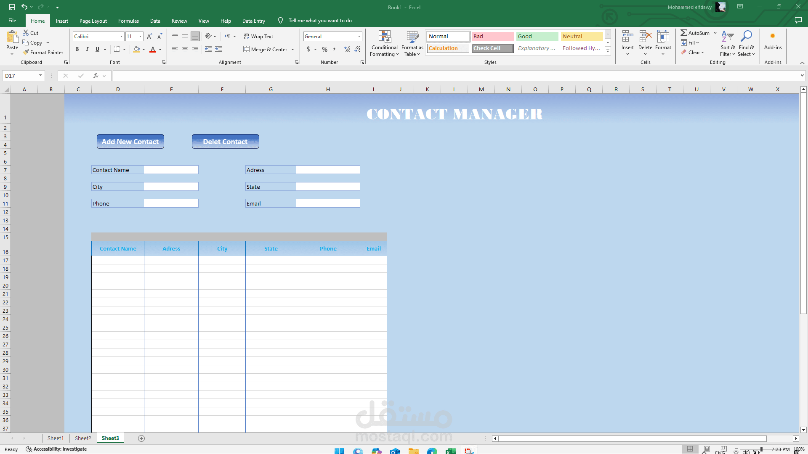Apply the red Font Color swatch

(x=153, y=49)
